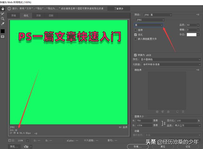Click the width W field 750

coord(144,121)
